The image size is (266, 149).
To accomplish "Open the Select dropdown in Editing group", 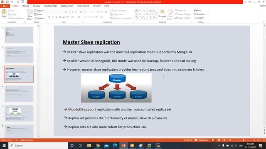I will [199, 18].
